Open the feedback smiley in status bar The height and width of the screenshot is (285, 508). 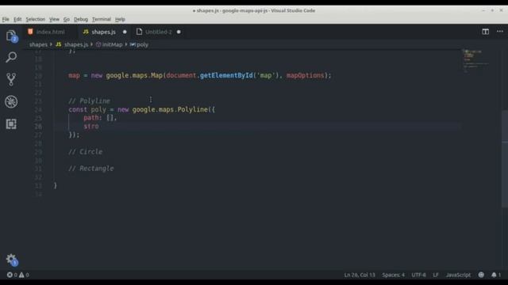tap(481, 275)
